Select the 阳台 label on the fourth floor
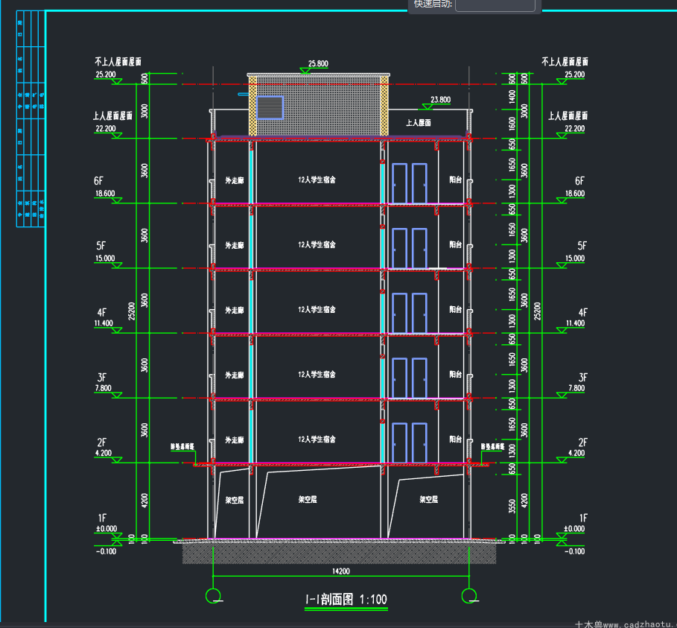The width and height of the screenshot is (677, 628). point(456,309)
